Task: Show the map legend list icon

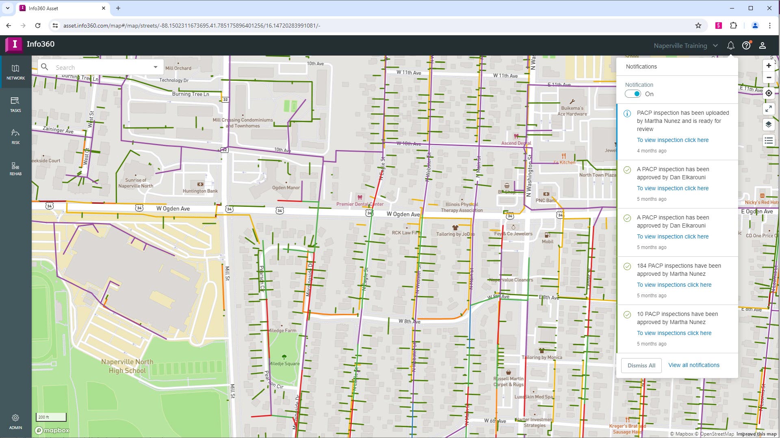Action: [x=769, y=141]
